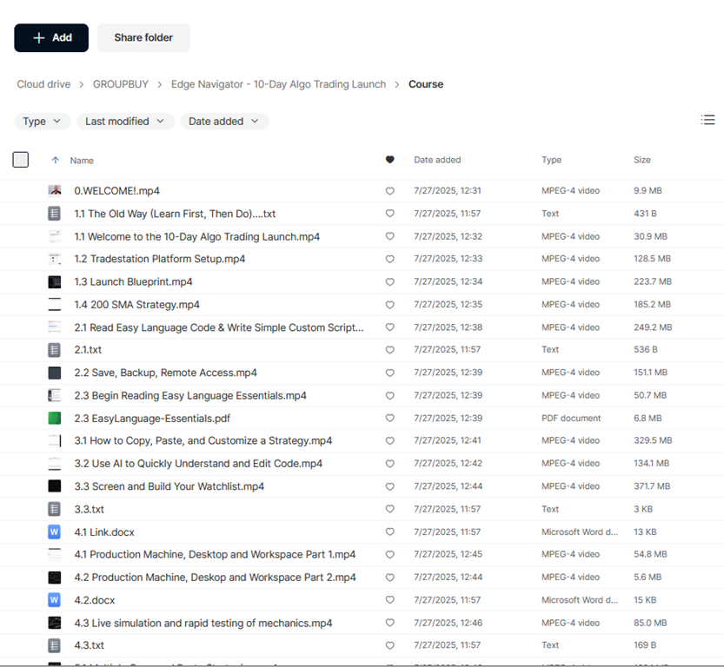Navigate to GROUPBUY breadcrumb folder
The image size is (724, 667).
click(121, 84)
